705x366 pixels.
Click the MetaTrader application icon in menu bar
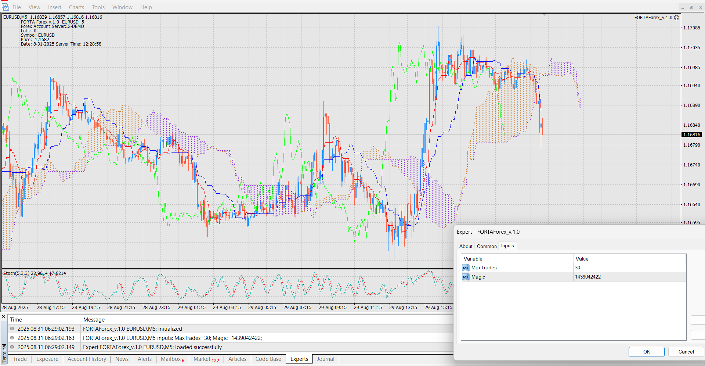[5, 7]
